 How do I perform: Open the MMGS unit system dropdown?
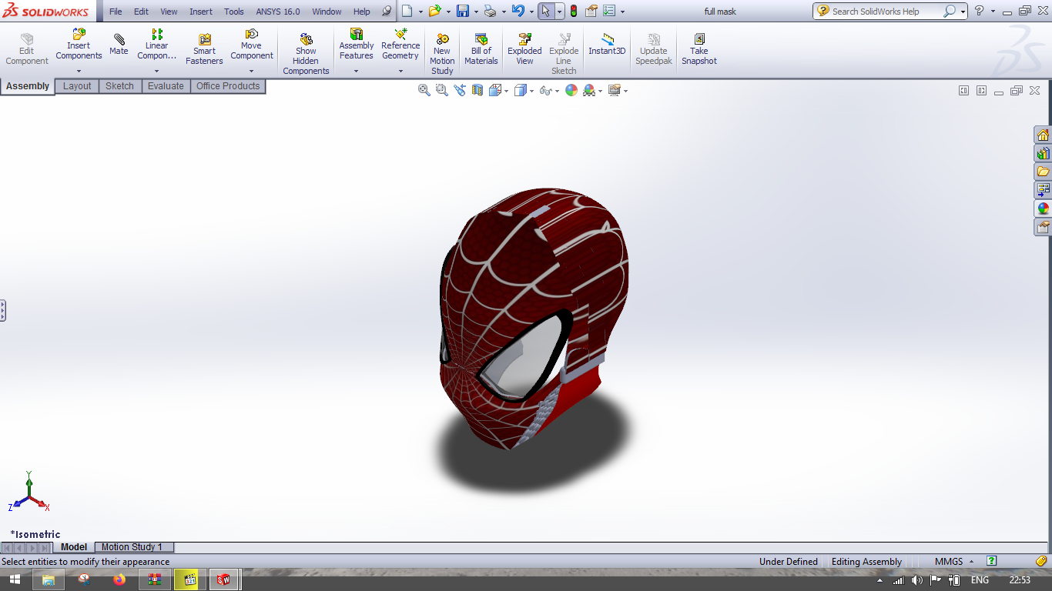(x=954, y=561)
